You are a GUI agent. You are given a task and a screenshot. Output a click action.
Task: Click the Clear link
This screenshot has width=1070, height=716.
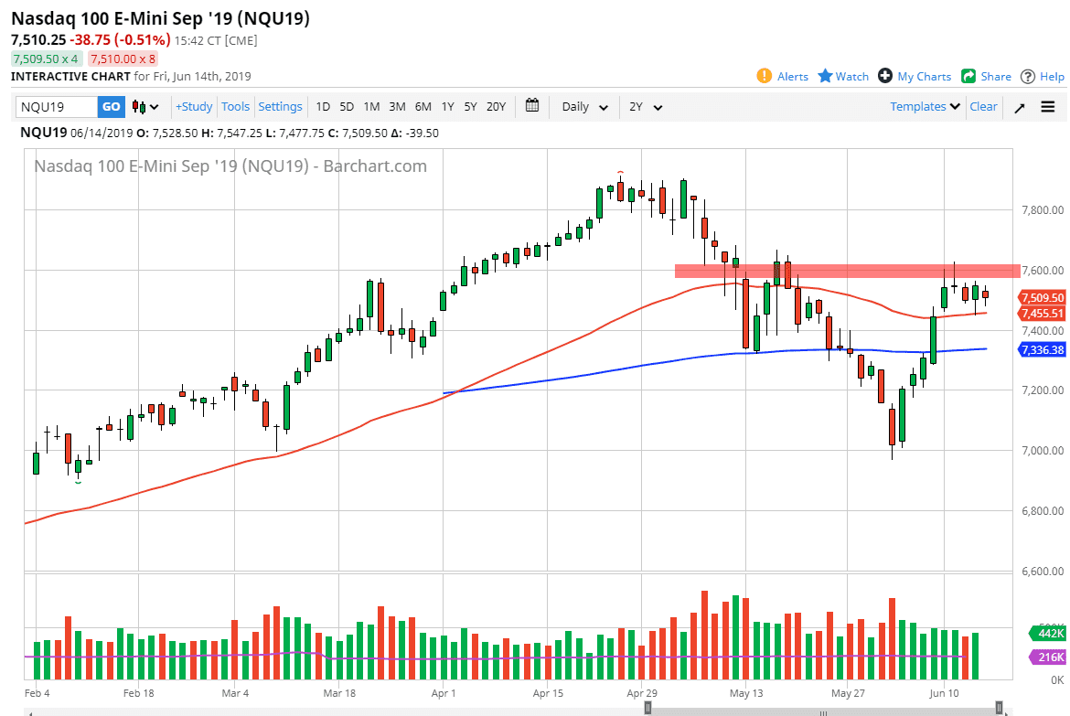point(983,107)
